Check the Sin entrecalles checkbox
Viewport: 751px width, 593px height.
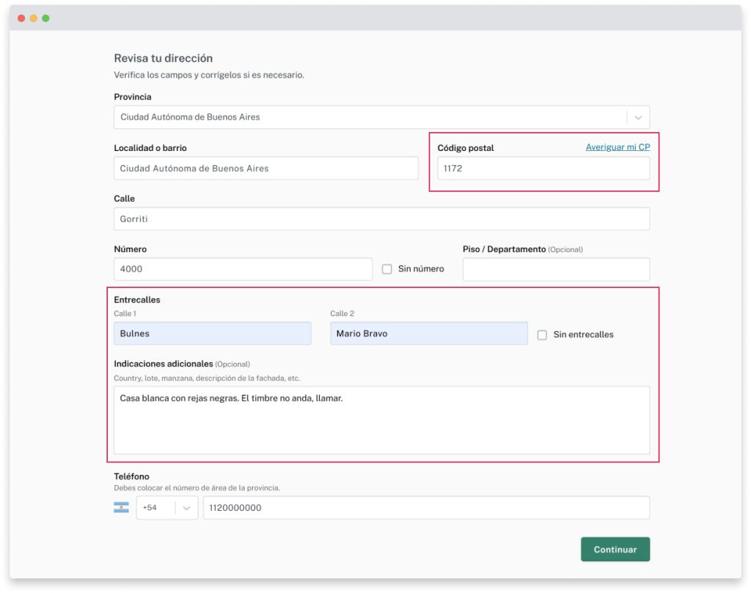pos(542,334)
